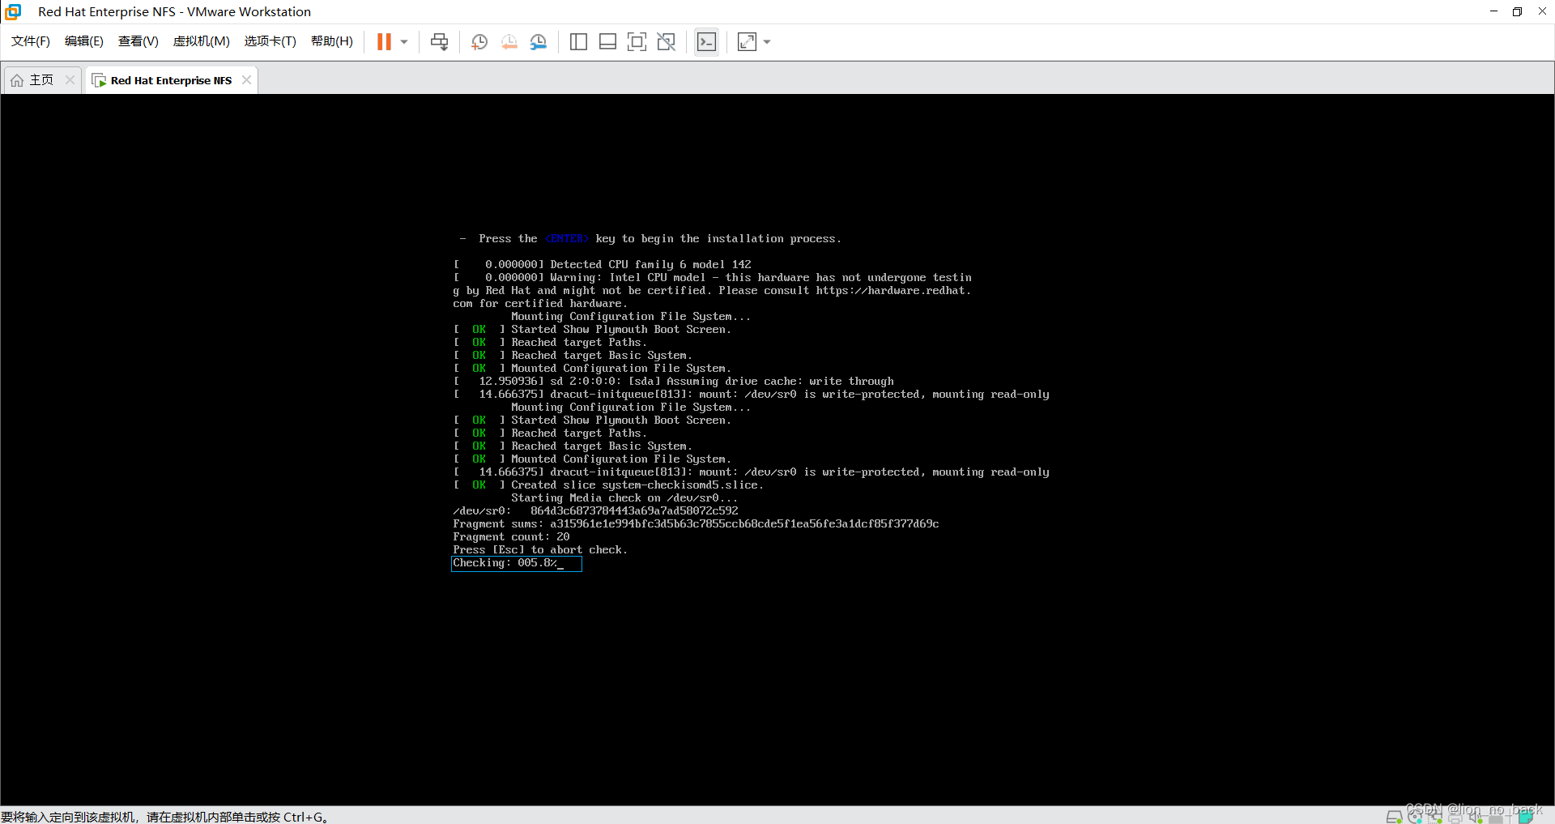The width and height of the screenshot is (1555, 824).
Task: Minimize the VMware Workstation window
Action: click(x=1493, y=11)
